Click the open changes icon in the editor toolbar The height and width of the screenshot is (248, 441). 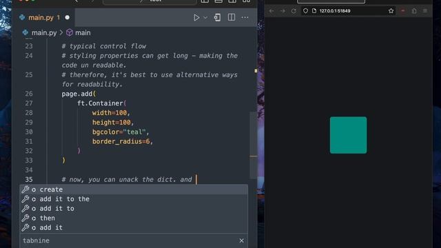[217, 17]
